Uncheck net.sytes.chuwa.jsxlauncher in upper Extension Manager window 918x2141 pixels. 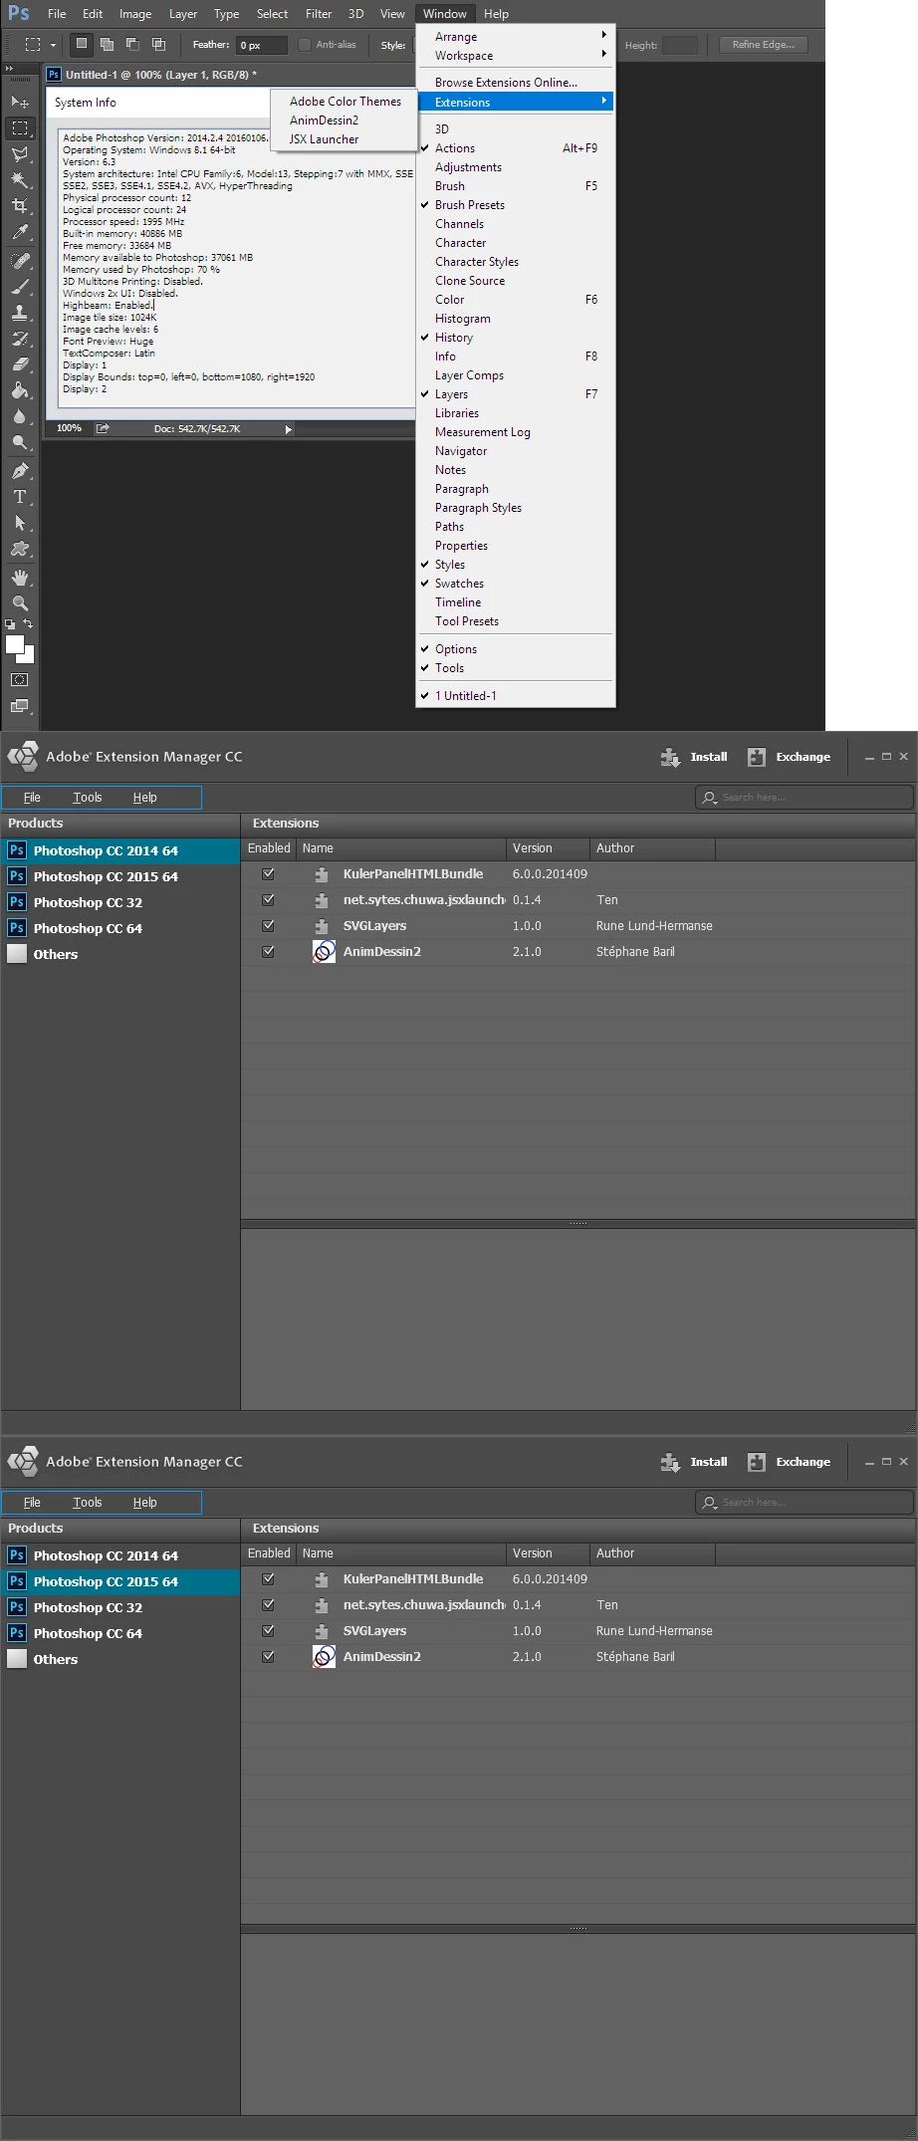(268, 899)
